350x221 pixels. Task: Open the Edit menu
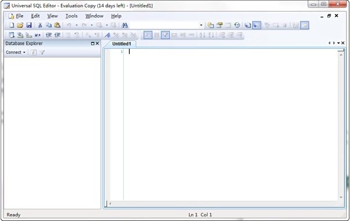tap(35, 16)
